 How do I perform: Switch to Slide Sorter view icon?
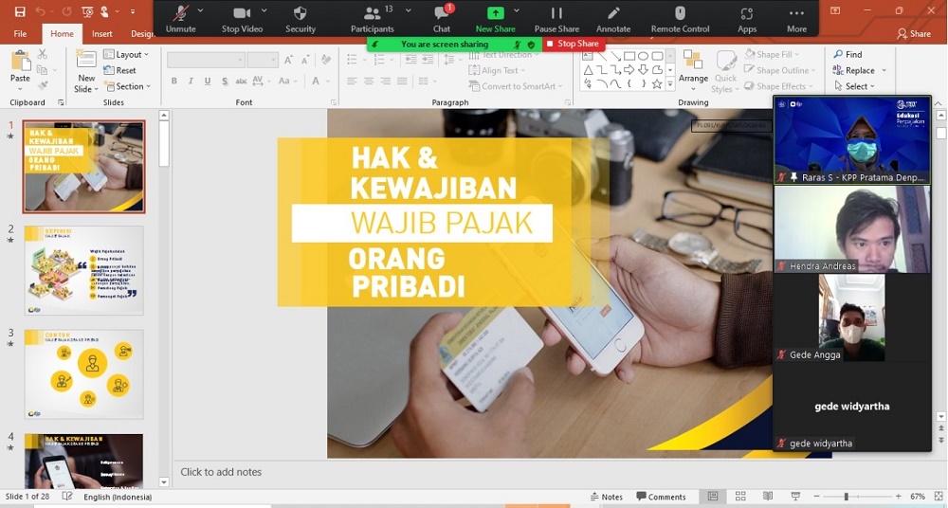tap(740, 497)
